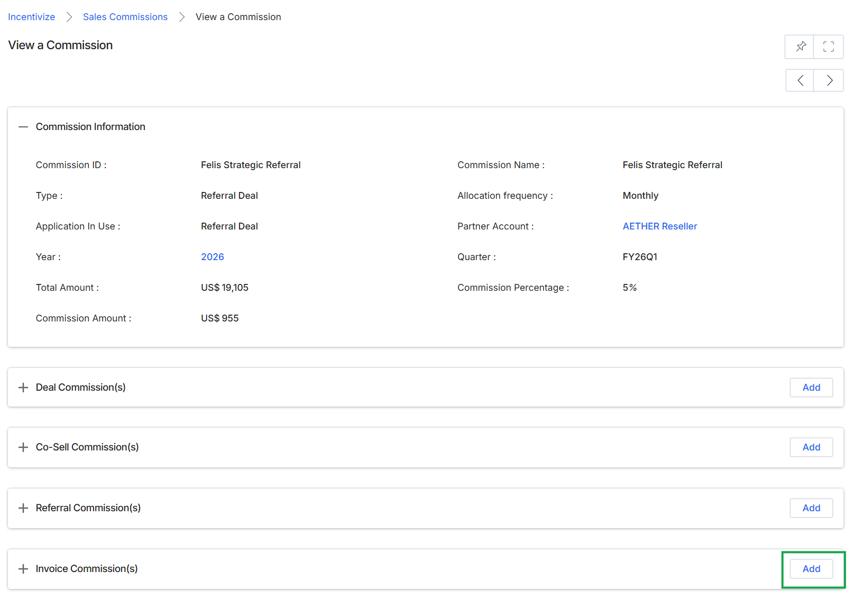Add a Co-Sell Commission
Image resolution: width=853 pixels, height=608 pixels.
tap(811, 447)
